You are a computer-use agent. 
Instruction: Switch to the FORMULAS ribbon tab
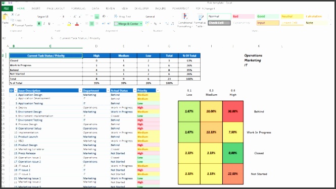(x=78, y=9)
